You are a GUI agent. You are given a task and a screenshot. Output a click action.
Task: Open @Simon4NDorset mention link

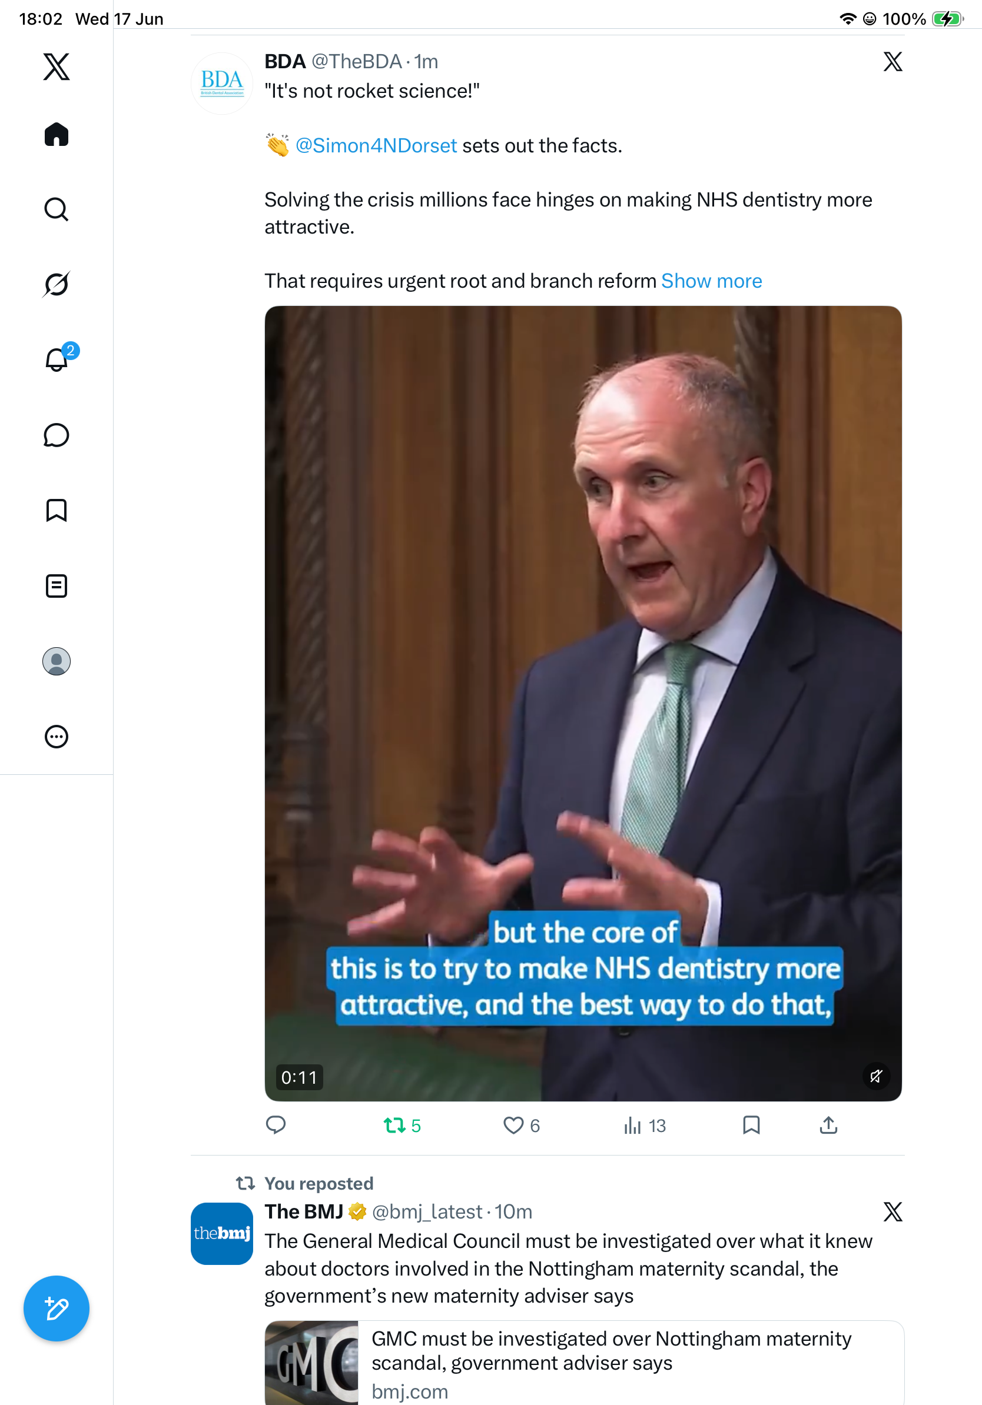tap(376, 146)
